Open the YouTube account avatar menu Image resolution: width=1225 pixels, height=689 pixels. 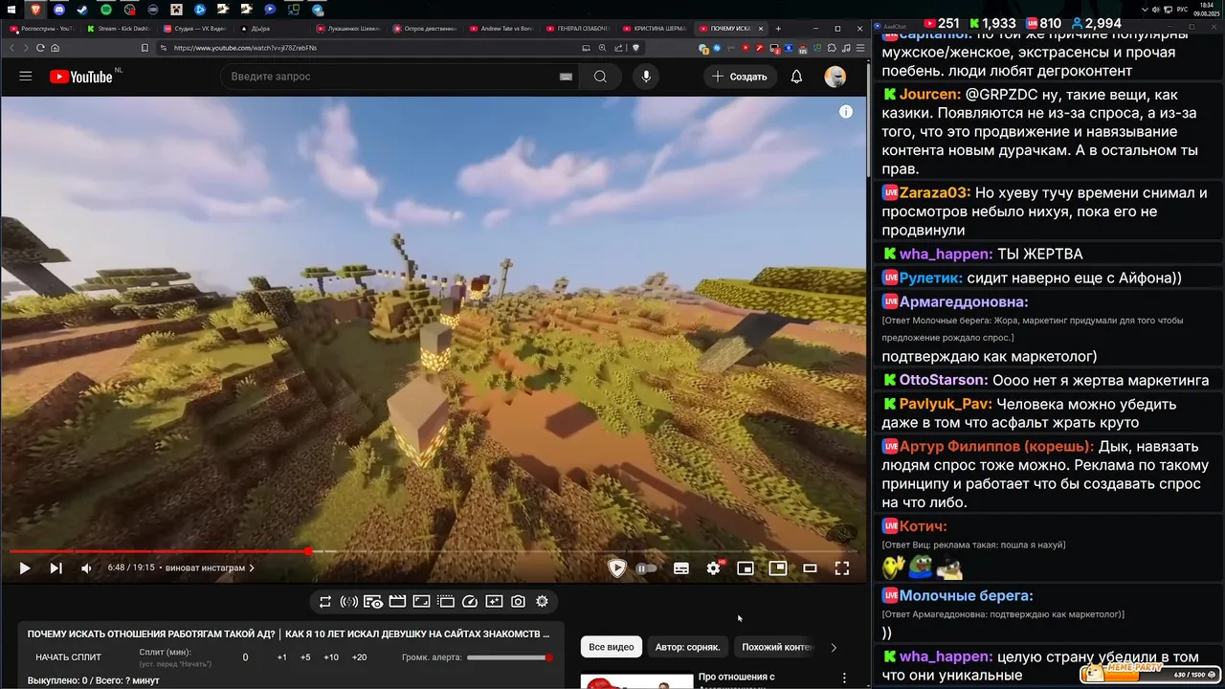[835, 77]
